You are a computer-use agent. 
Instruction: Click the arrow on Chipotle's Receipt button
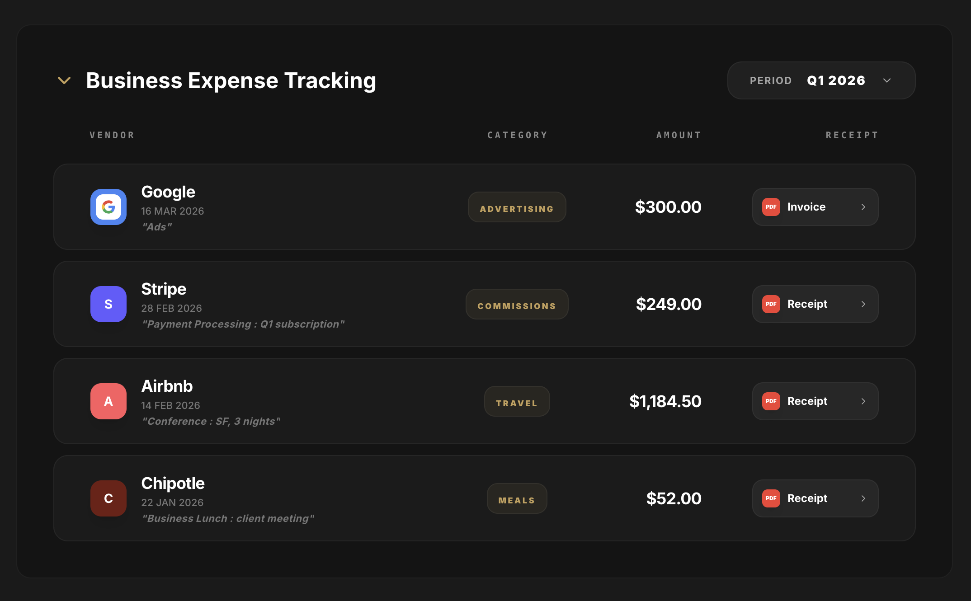[863, 498]
